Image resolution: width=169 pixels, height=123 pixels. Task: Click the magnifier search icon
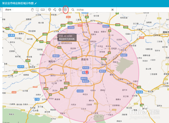[x=73, y=10]
